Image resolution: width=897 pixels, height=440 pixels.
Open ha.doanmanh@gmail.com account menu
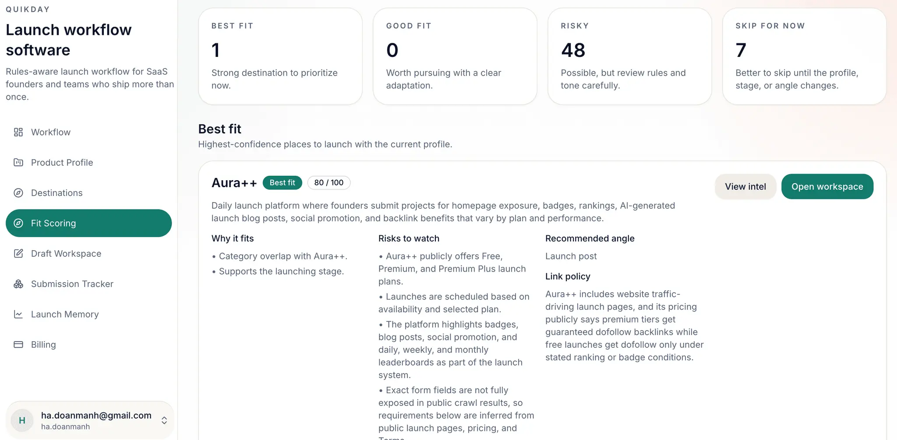pos(90,420)
